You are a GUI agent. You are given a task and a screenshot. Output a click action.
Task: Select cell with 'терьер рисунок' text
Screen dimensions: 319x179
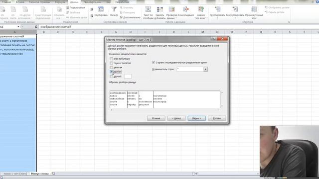tap(18, 54)
